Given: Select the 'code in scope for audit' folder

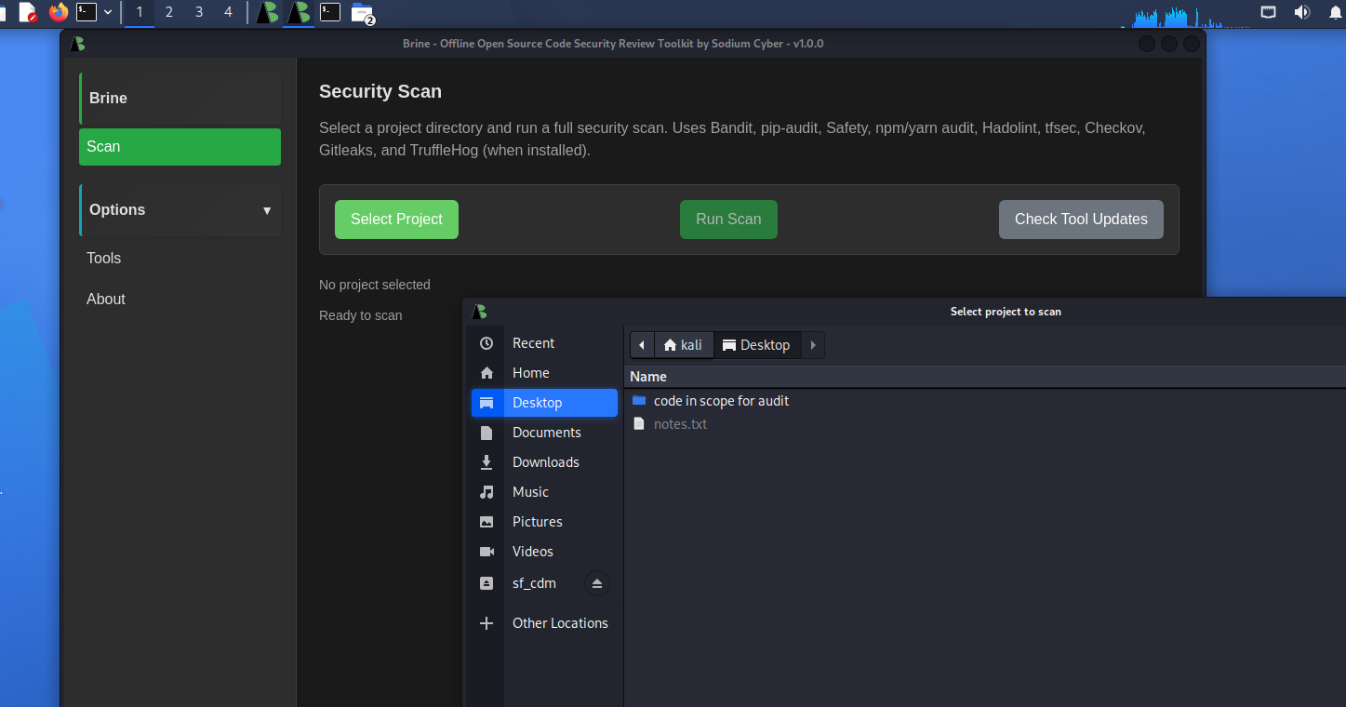Looking at the screenshot, I should [721, 401].
